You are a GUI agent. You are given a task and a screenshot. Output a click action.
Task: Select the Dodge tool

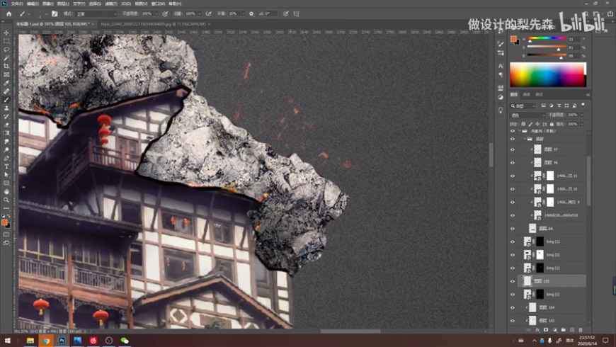coord(6,149)
